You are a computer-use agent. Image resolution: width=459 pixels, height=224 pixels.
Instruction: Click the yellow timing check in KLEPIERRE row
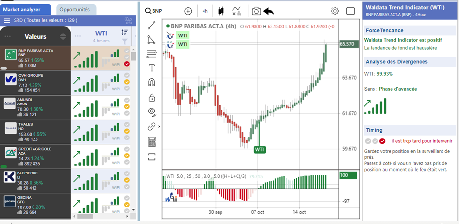[127, 180]
